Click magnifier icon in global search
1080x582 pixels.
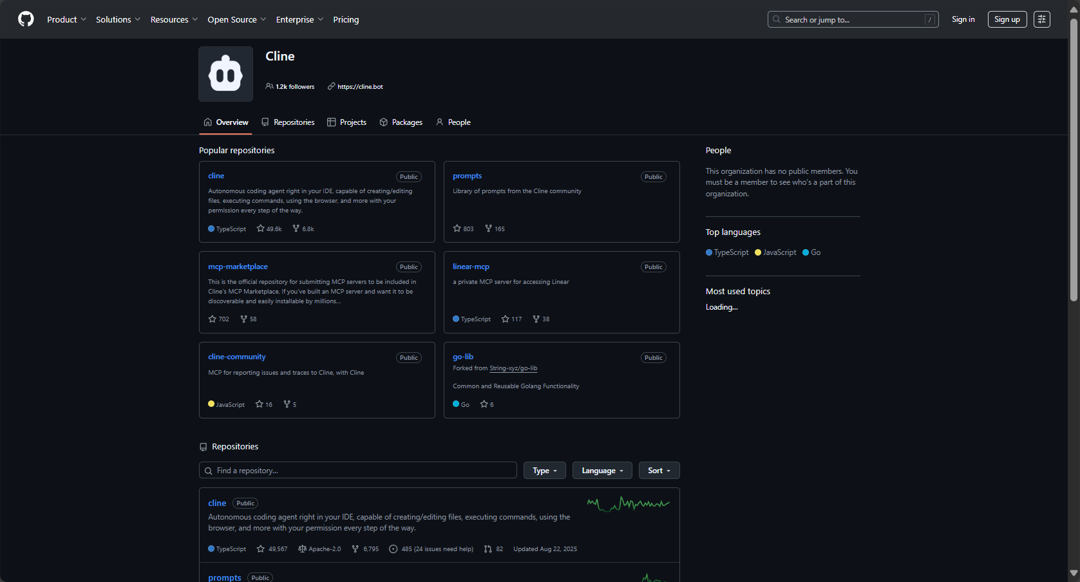tap(777, 19)
